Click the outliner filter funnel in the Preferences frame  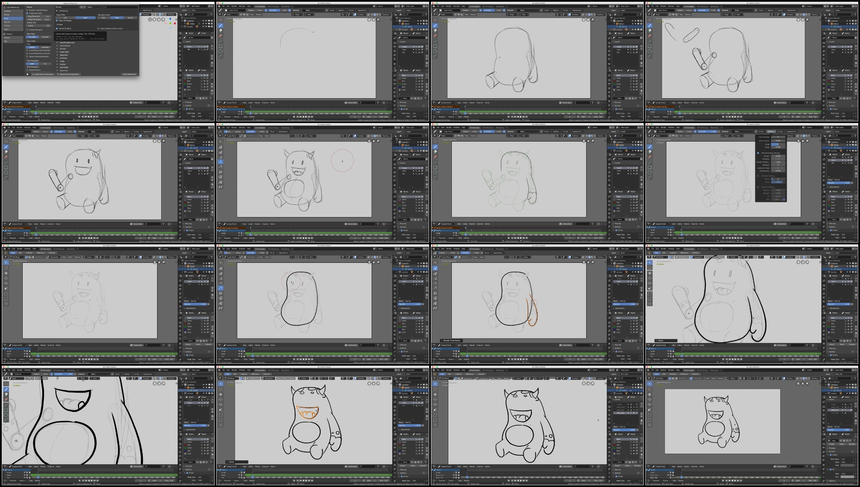click(211, 15)
